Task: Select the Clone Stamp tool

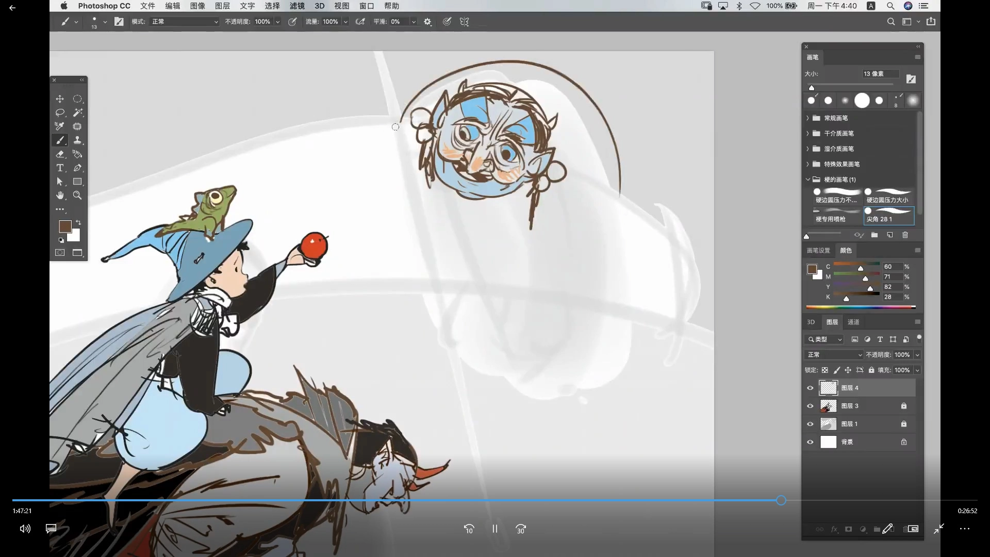Action: 77,140
